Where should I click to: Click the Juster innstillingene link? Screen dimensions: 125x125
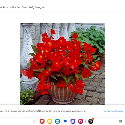[114, 111]
